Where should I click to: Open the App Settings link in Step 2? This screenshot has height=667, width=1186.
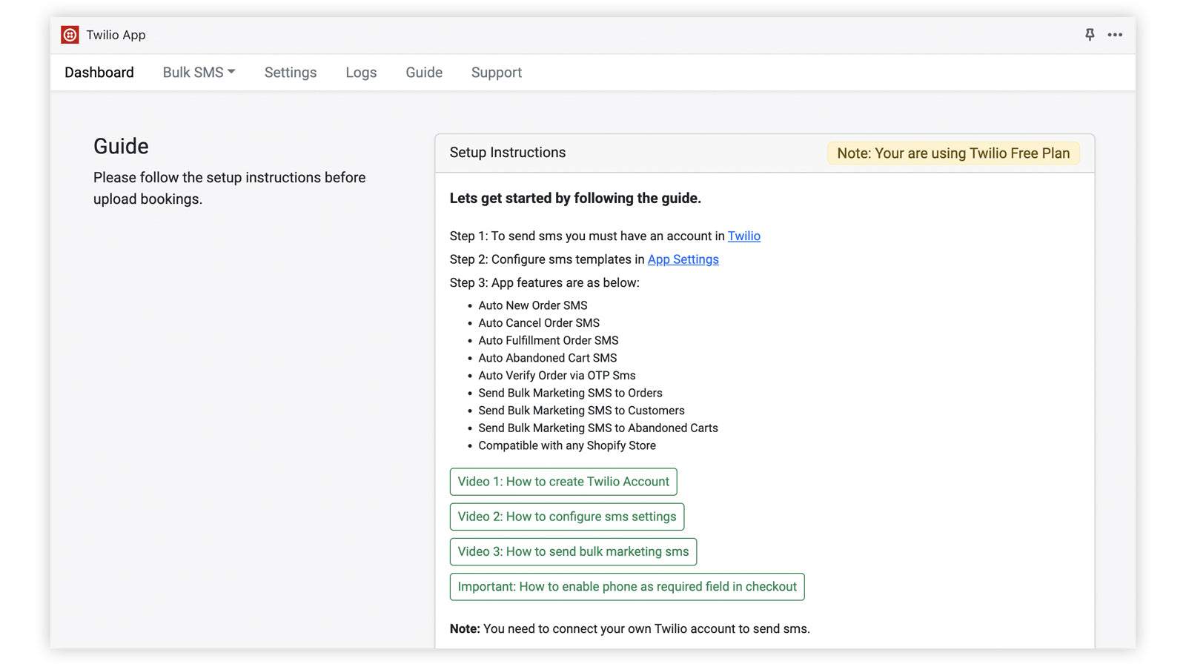pos(683,259)
